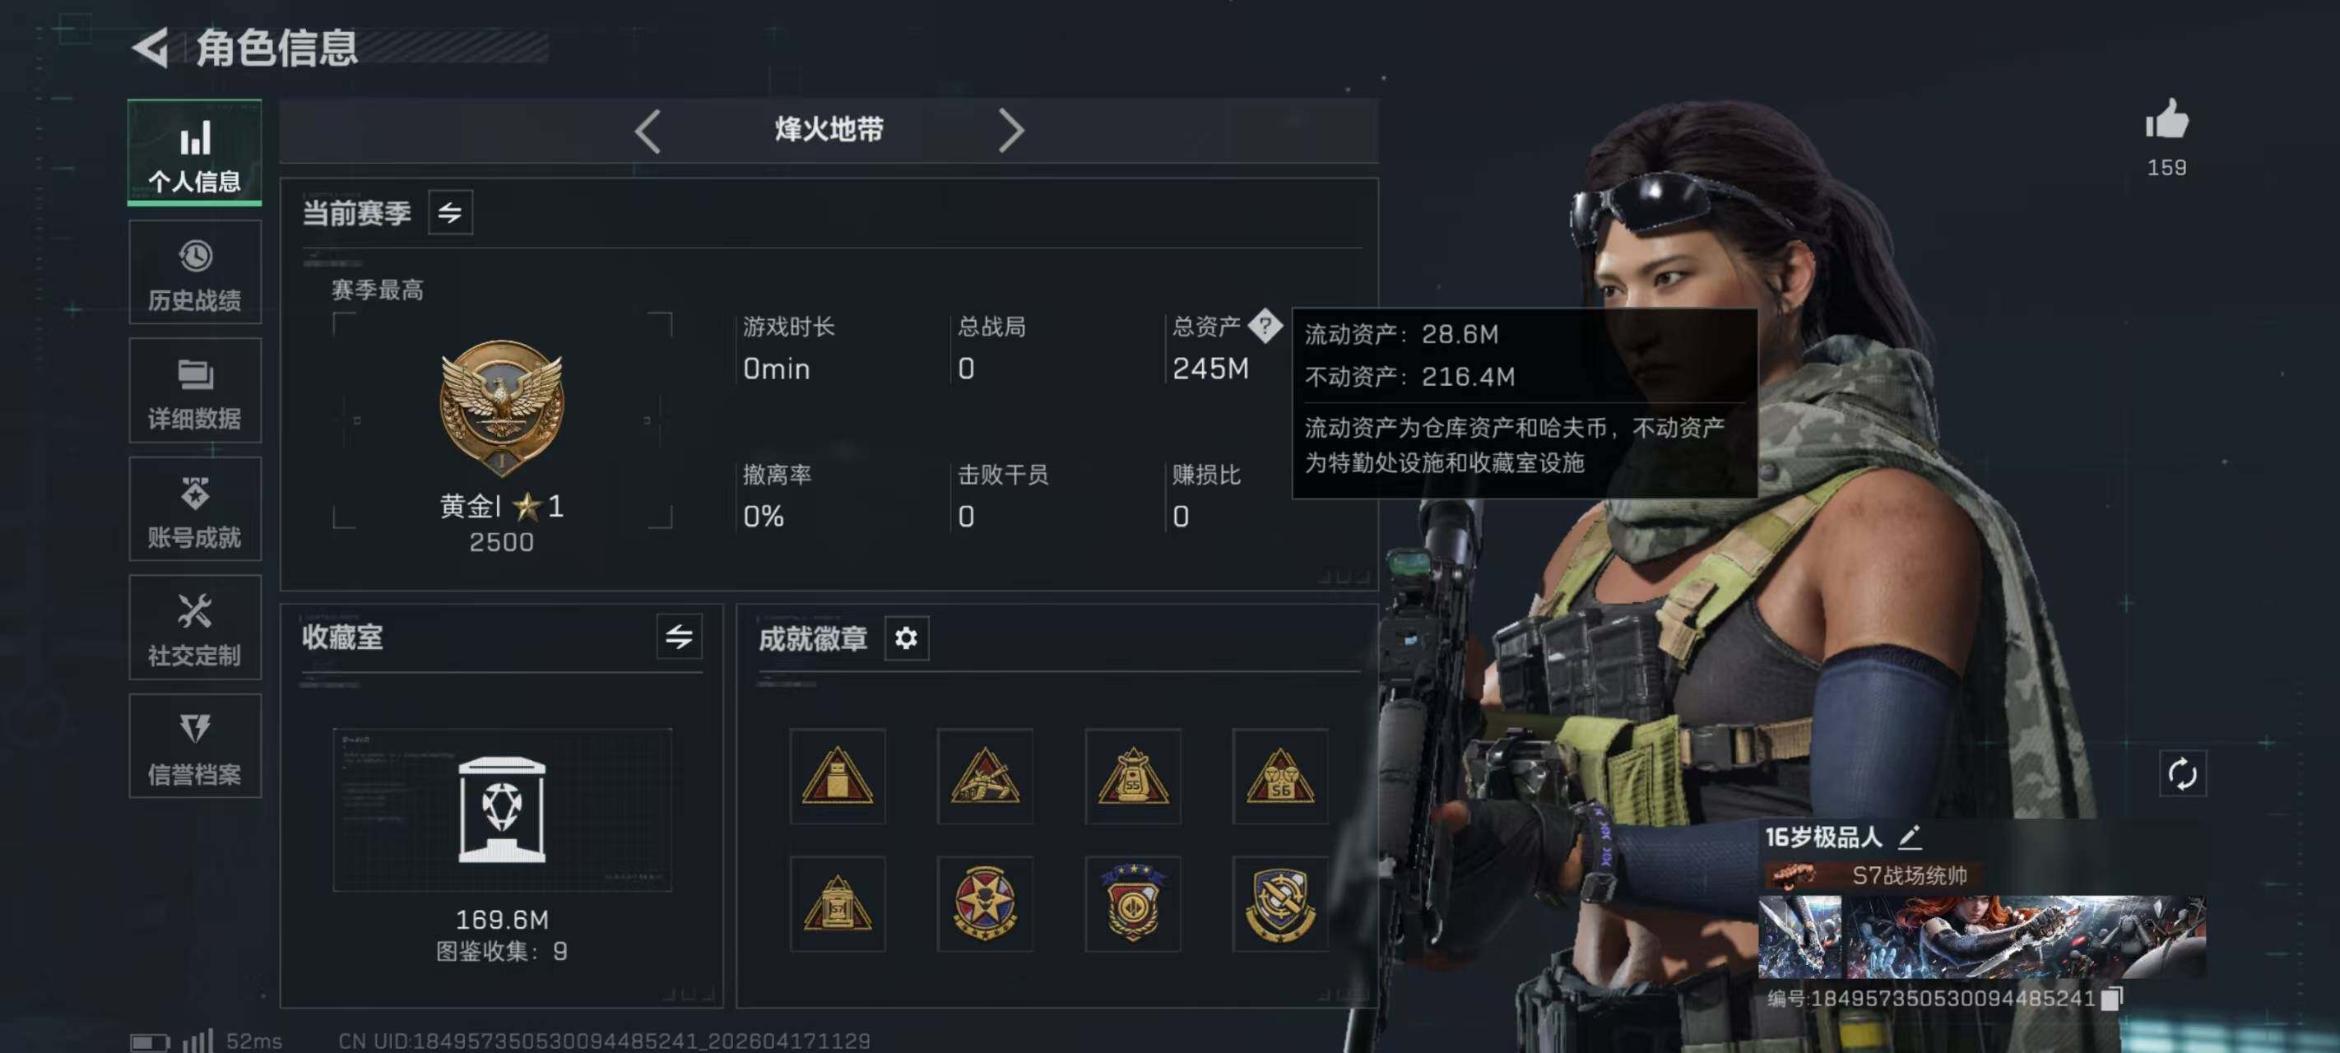Switch to the next mode with right chevron
Screen dimensions: 2340x1053
point(1010,131)
